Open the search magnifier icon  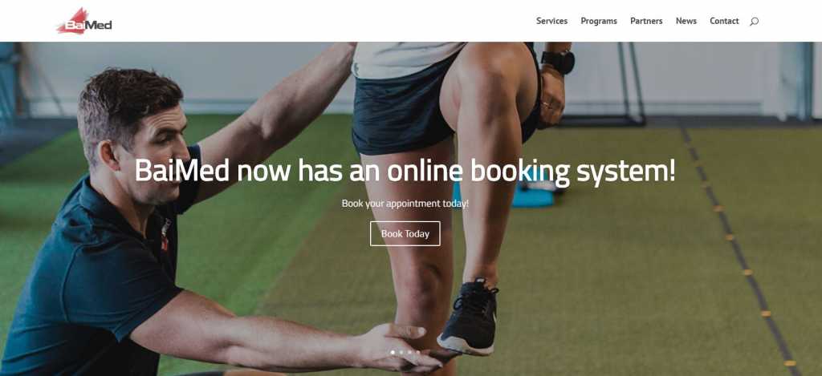click(754, 22)
